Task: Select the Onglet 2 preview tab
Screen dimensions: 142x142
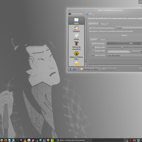Action: 103,39
